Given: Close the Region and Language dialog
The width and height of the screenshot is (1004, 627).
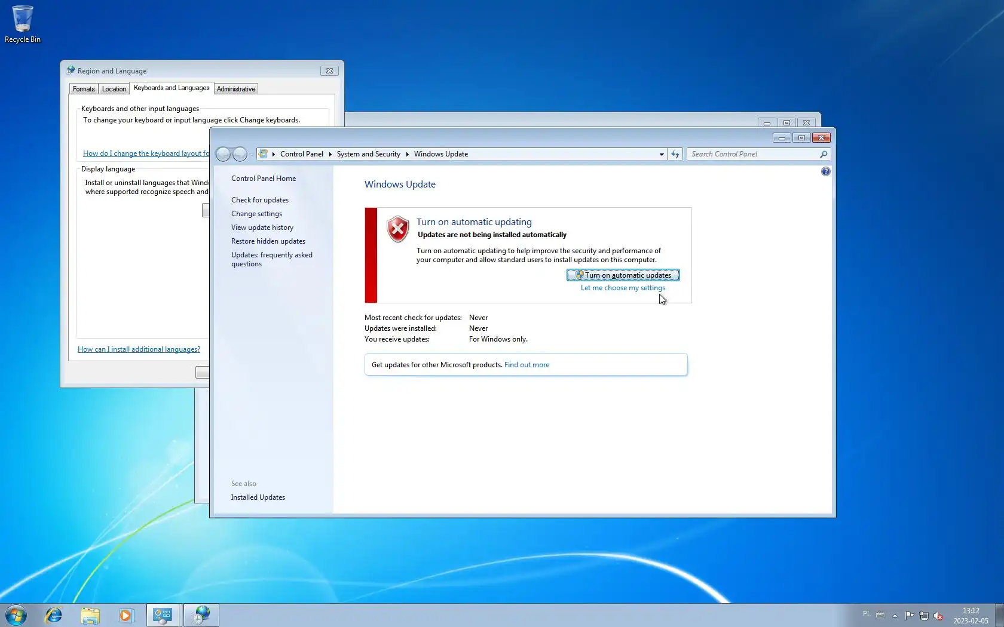Looking at the screenshot, I should pyautogui.click(x=329, y=70).
